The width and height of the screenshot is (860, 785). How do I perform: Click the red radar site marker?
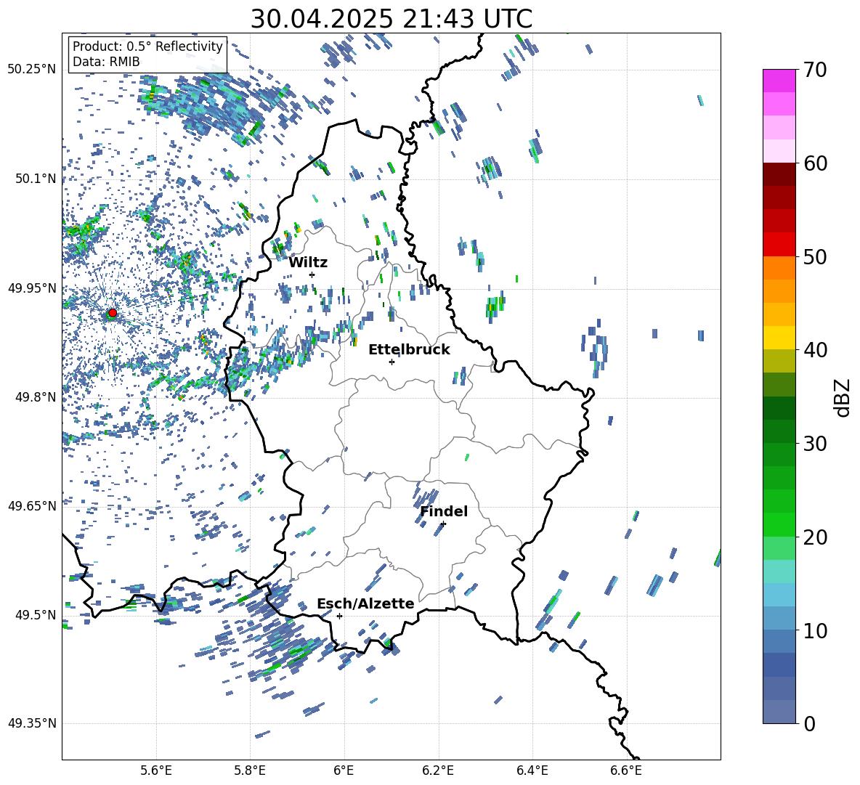click(113, 313)
